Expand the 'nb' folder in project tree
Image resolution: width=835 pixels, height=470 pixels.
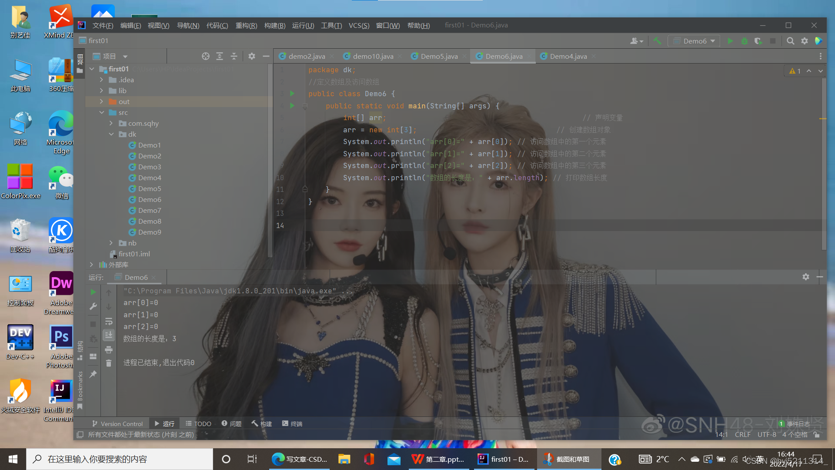pyautogui.click(x=111, y=243)
